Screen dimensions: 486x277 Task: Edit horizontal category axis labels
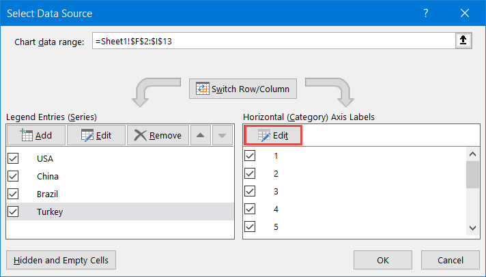(x=273, y=135)
